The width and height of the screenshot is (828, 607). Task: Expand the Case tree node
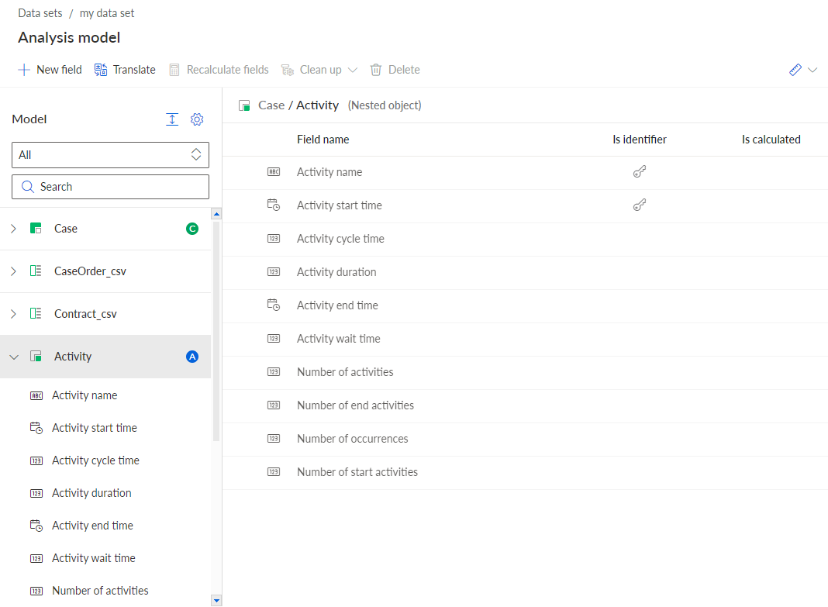tap(14, 229)
